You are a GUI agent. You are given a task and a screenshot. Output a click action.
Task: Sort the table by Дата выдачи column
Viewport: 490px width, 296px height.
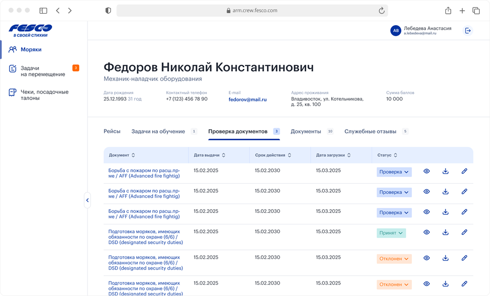point(209,155)
